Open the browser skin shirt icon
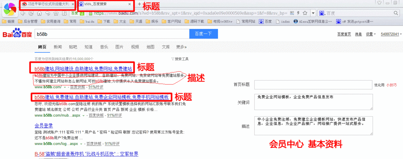This screenshot has height=159, width=403. click(379, 3)
